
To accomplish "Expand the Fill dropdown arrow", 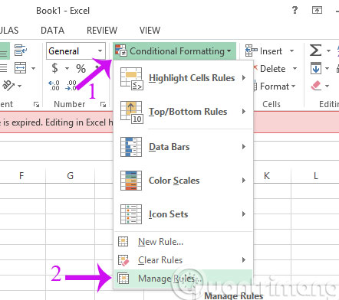I will coord(327,68).
